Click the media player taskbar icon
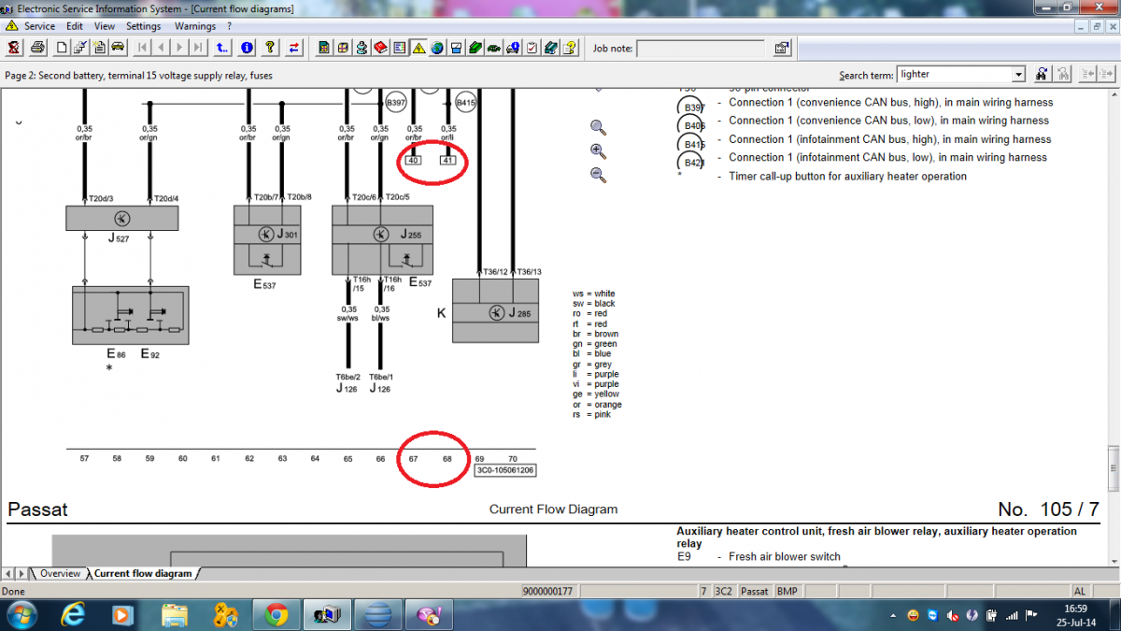This screenshot has height=631, width=1121. tap(123, 614)
